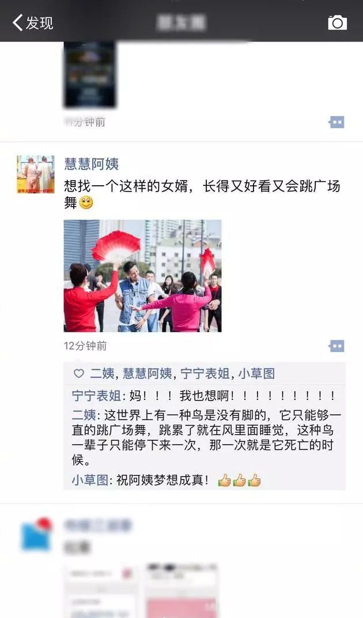Tap the camera icon in header
This screenshot has width=363, height=618.
tap(338, 23)
